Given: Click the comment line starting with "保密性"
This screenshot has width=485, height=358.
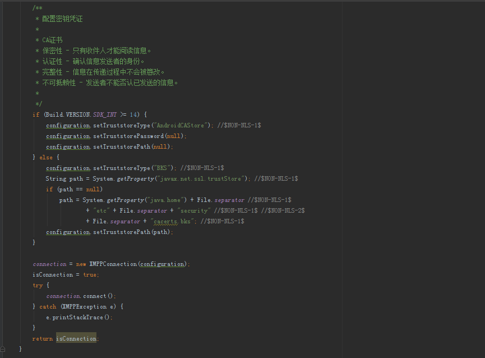Looking at the screenshot, I should point(96,51).
